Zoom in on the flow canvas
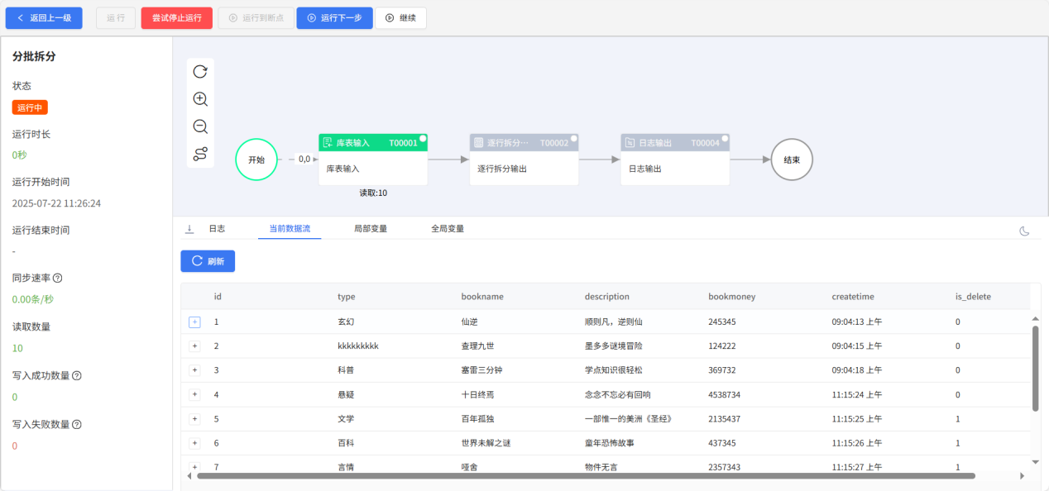The width and height of the screenshot is (1049, 491). 200,99
